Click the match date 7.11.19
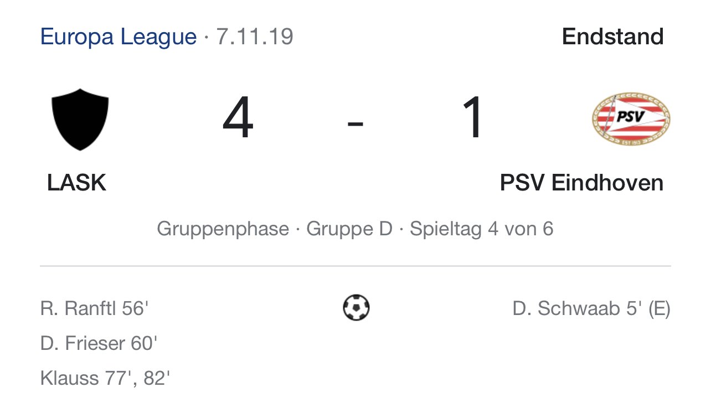Image resolution: width=711 pixels, height=418 pixels. click(x=254, y=37)
